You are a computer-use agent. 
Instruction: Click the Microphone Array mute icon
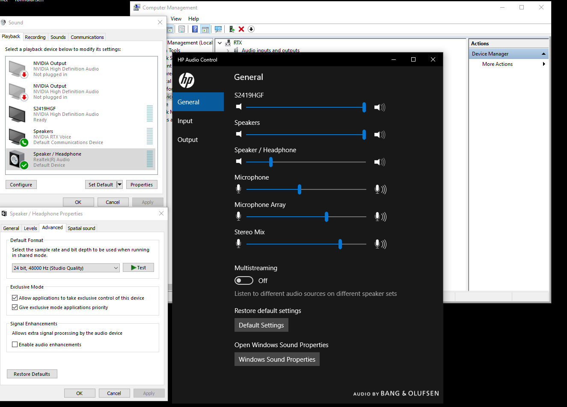[238, 216]
